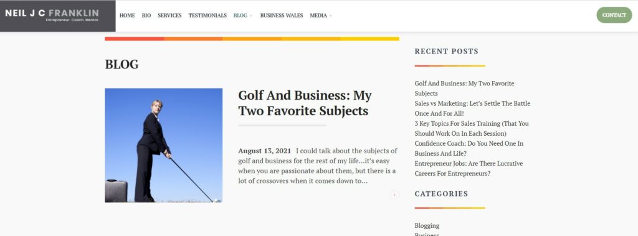The image size is (638, 236).
Task: Open the golfer post thumbnail image
Action: (164, 145)
